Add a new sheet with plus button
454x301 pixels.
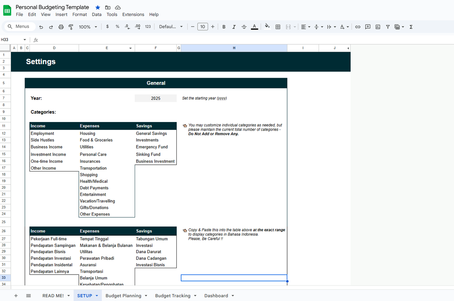point(16,296)
